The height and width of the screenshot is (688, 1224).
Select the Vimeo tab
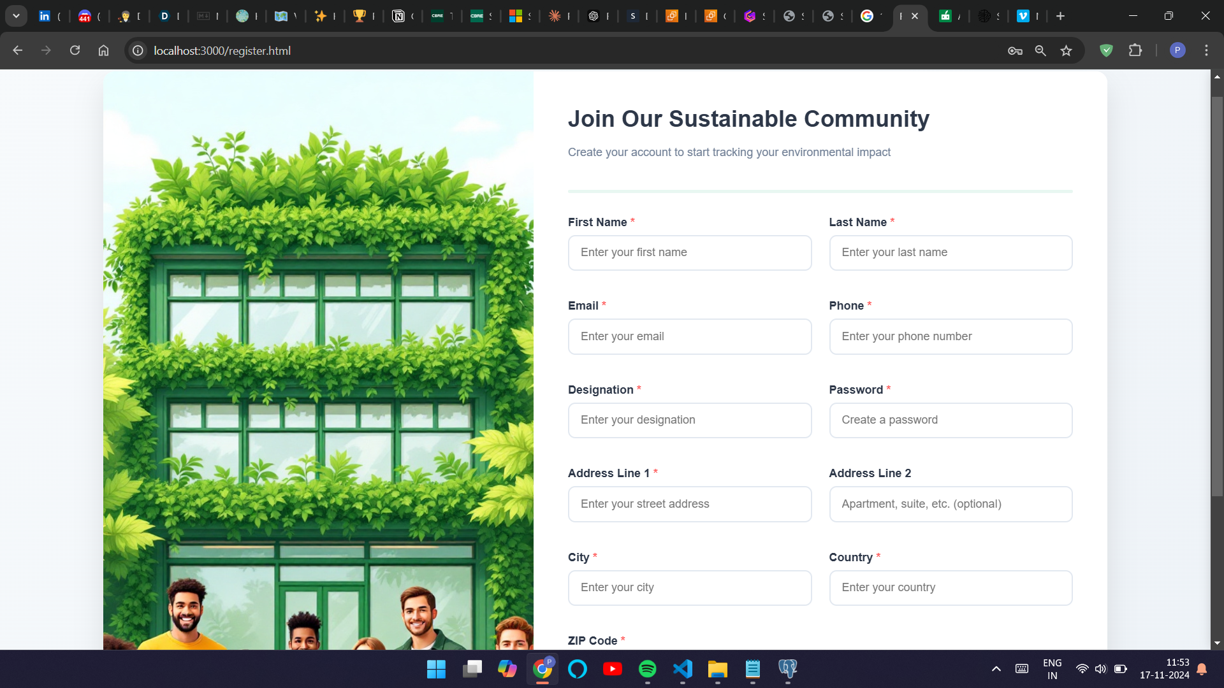(x=1024, y=16)
